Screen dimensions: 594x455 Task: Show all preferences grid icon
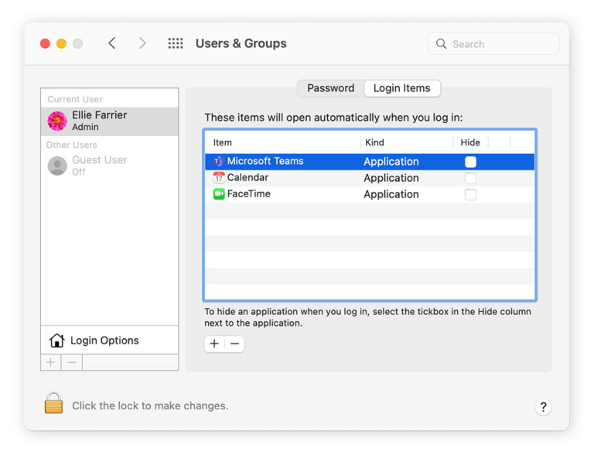pyautogui.click(x=176, y=43)
